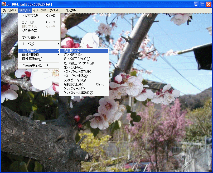Convert using グレイスケール(Y)
The image size is (213, 173).
[84, 89]
